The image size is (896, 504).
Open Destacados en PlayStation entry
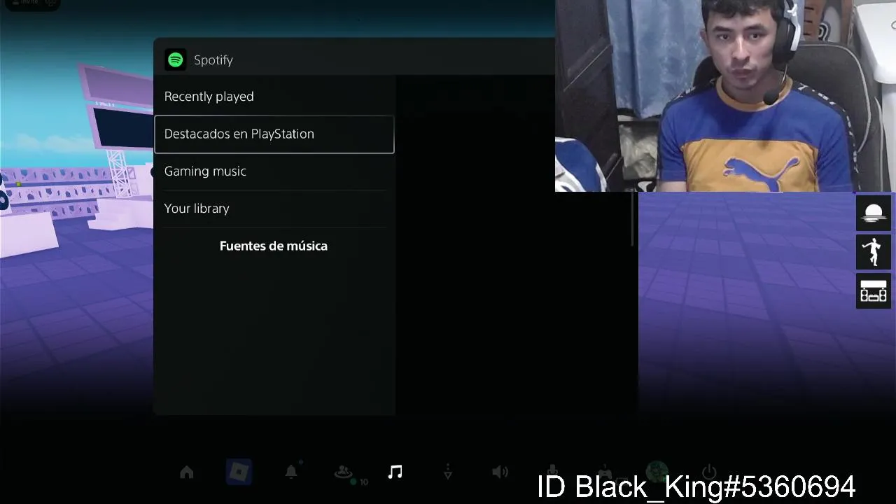click(274, 134)
